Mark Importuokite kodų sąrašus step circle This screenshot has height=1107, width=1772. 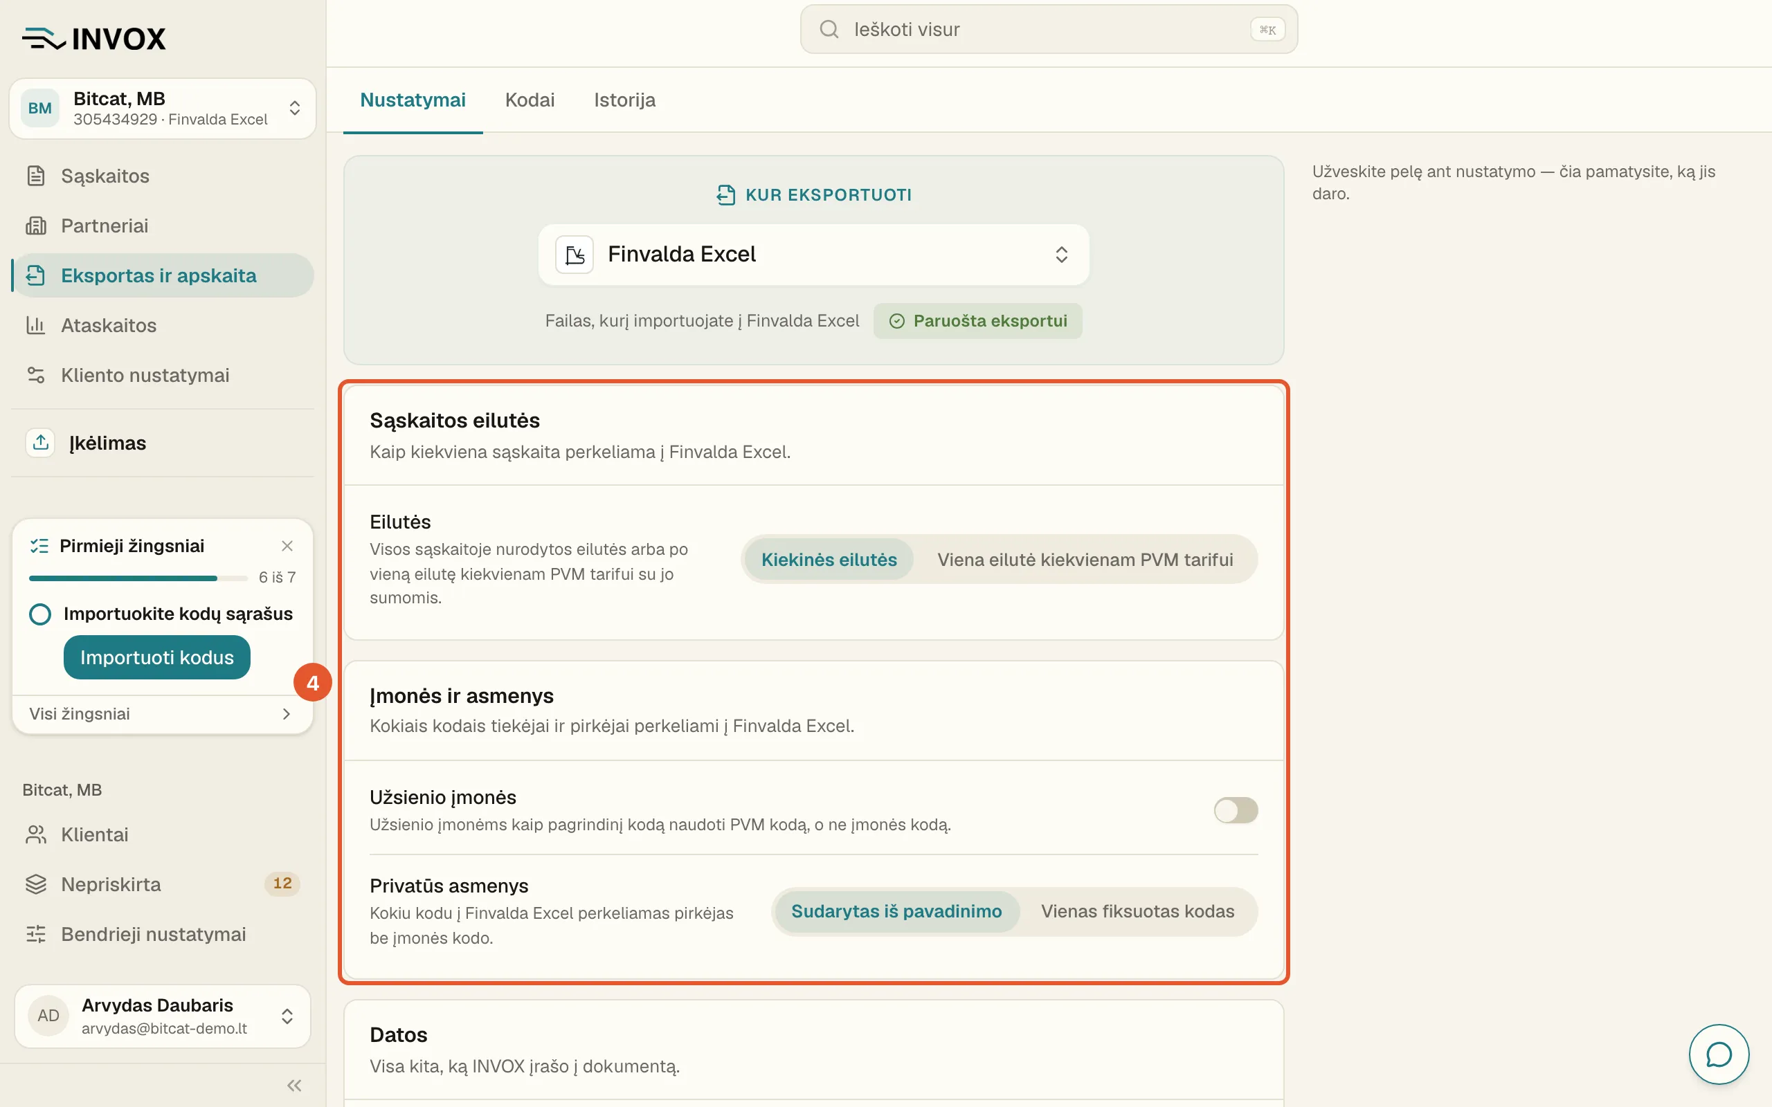click(x=40, y=614)
